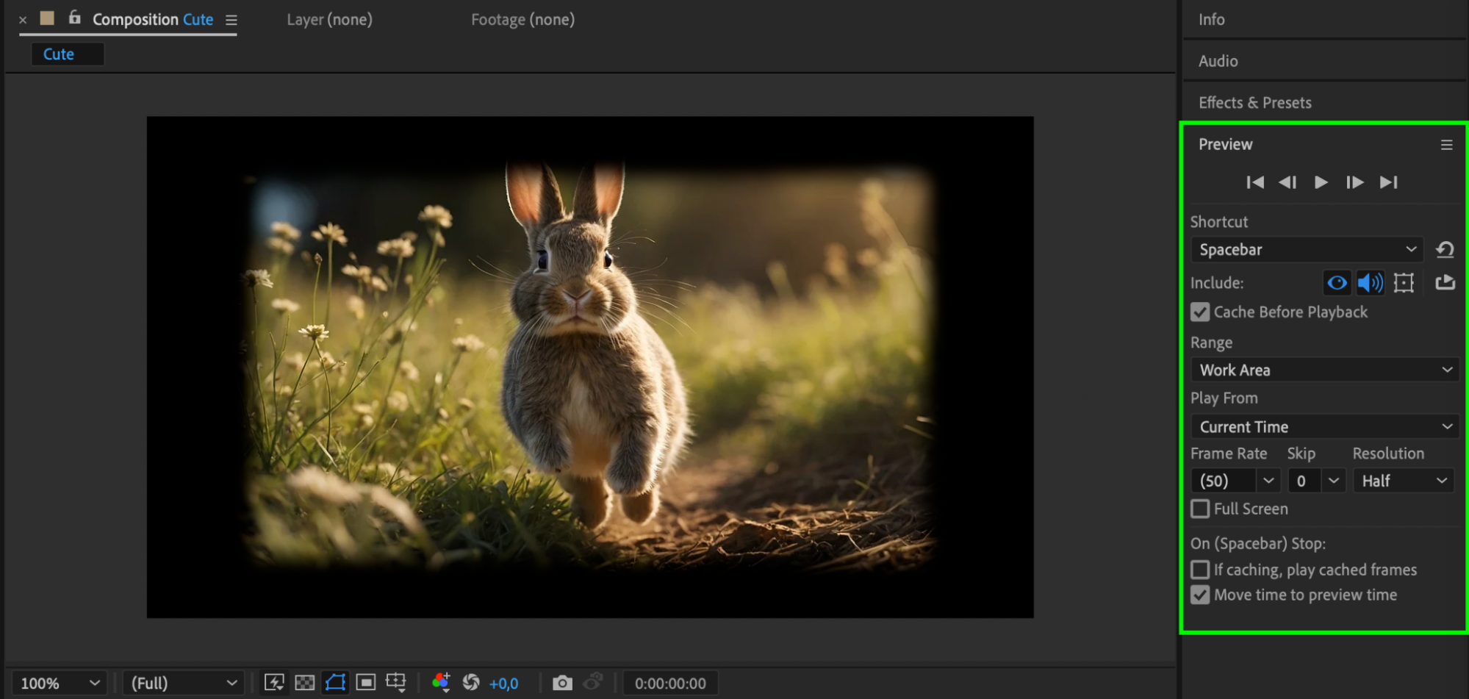The width and height of the screenshot is (1469, 699).
Task: Step to the next frame
Action: coord(1354,182)
